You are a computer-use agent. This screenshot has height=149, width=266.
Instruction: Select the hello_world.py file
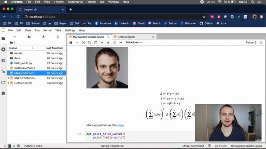[36, 63]
